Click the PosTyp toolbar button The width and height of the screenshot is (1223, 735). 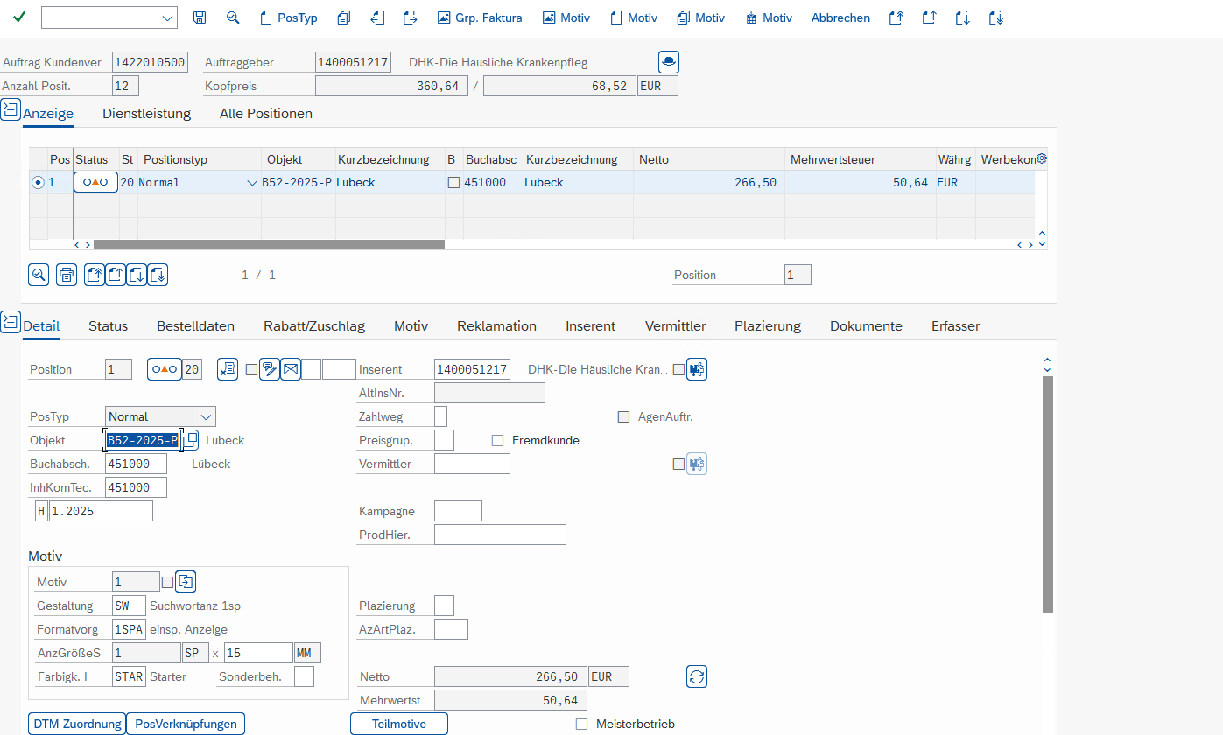pyautogui.click(x=290, y=17)
